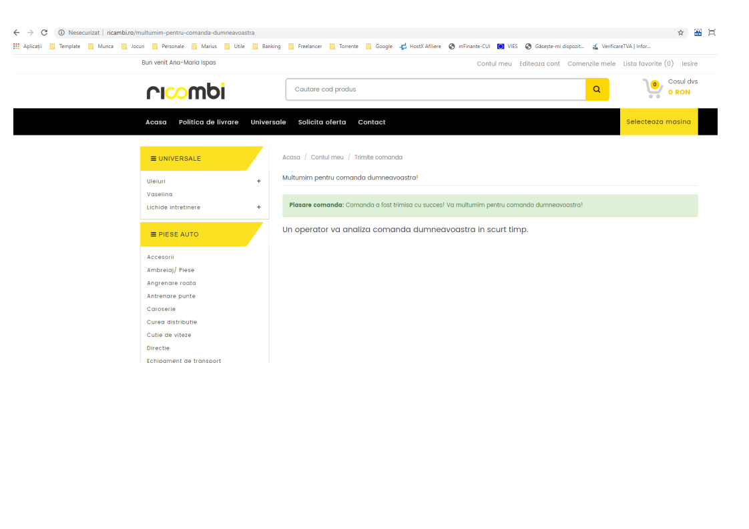Click Contul meu breadcrumb link
749x529 pixels.
pos(327,157)
